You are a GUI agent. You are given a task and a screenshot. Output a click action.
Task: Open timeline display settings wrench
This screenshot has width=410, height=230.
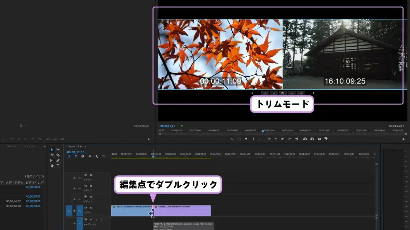click(97, 156)
